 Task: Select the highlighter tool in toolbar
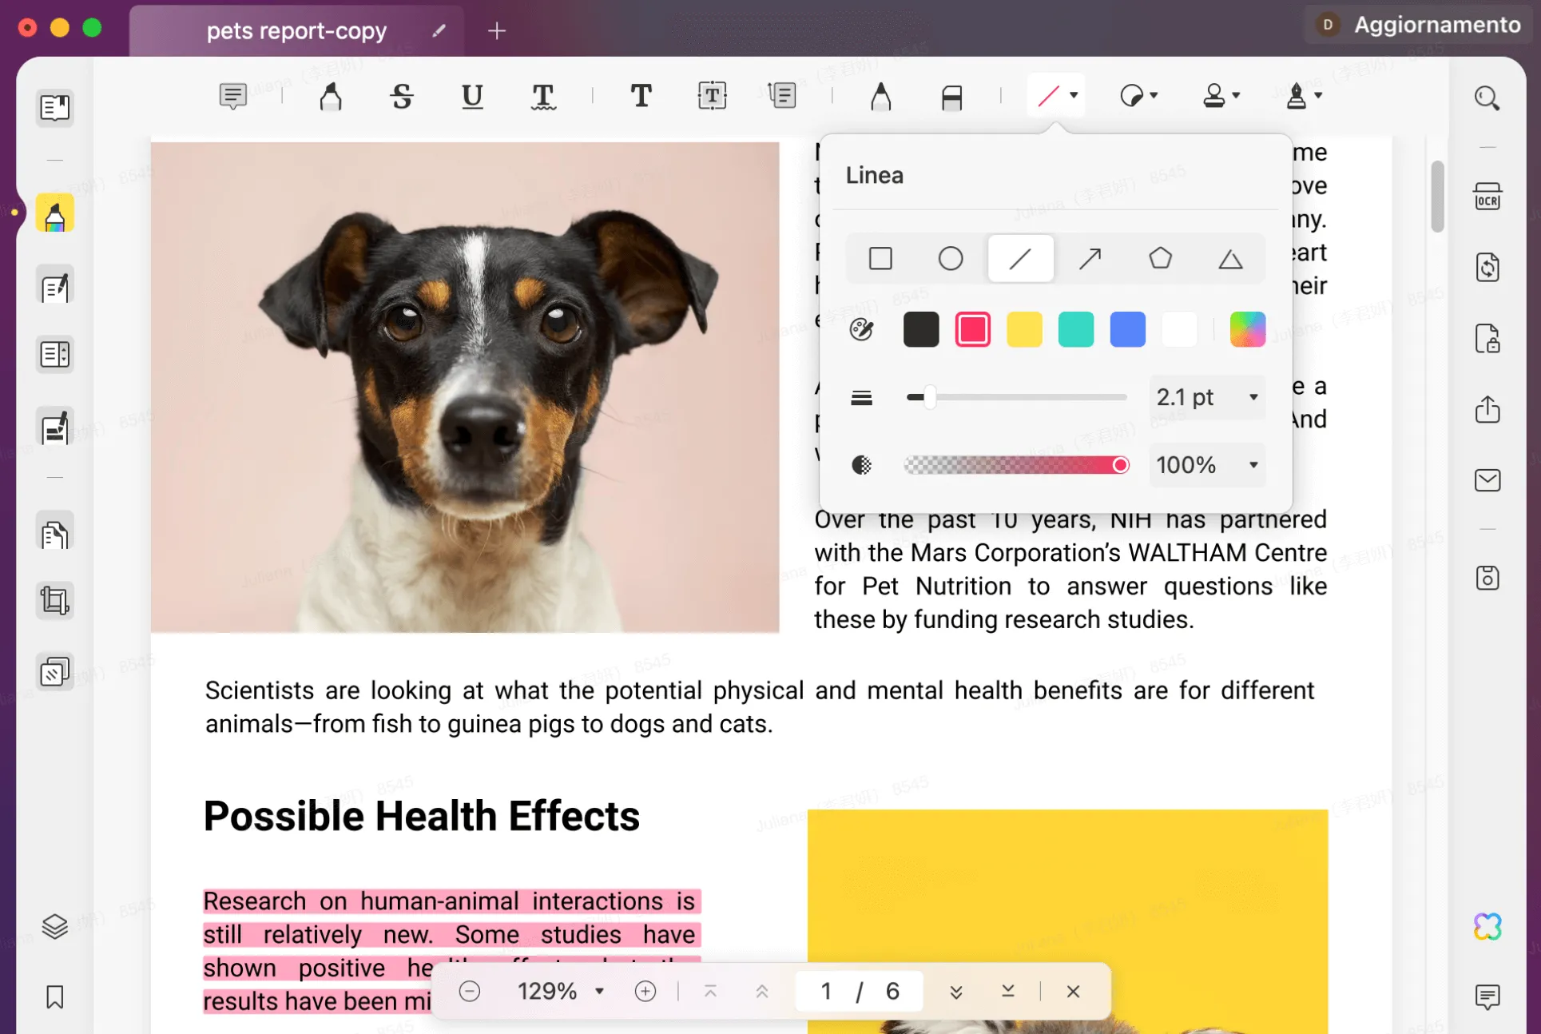[331, 96]
